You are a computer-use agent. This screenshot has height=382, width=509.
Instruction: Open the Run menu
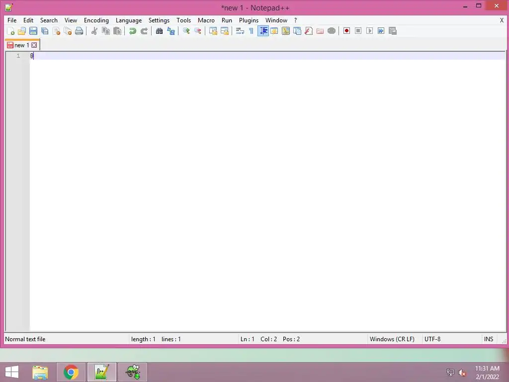tap(227, 20)
